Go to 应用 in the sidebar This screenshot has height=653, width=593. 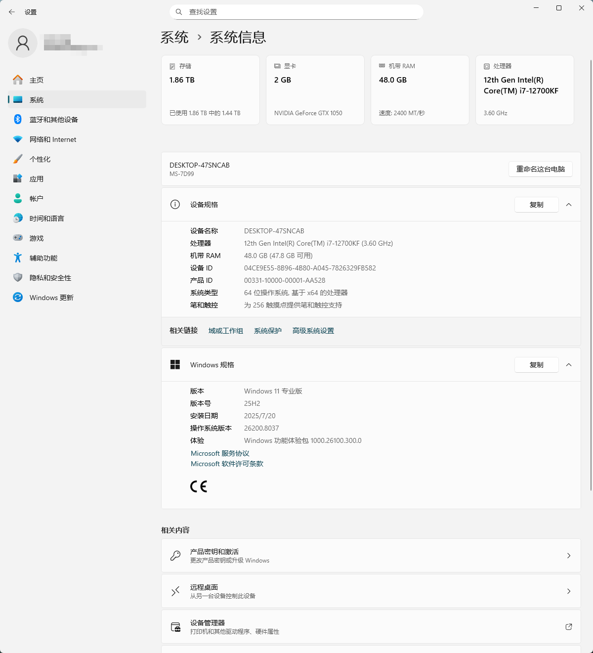[x=37, y=179]
